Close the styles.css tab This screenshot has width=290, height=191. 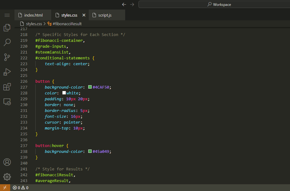pos(84,15)
